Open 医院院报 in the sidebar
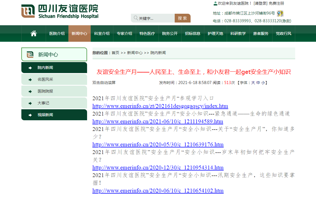316x204 pixels. pos(45,91)
